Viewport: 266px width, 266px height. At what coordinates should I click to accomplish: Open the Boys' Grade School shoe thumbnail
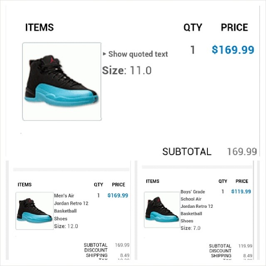pos(162,209)
